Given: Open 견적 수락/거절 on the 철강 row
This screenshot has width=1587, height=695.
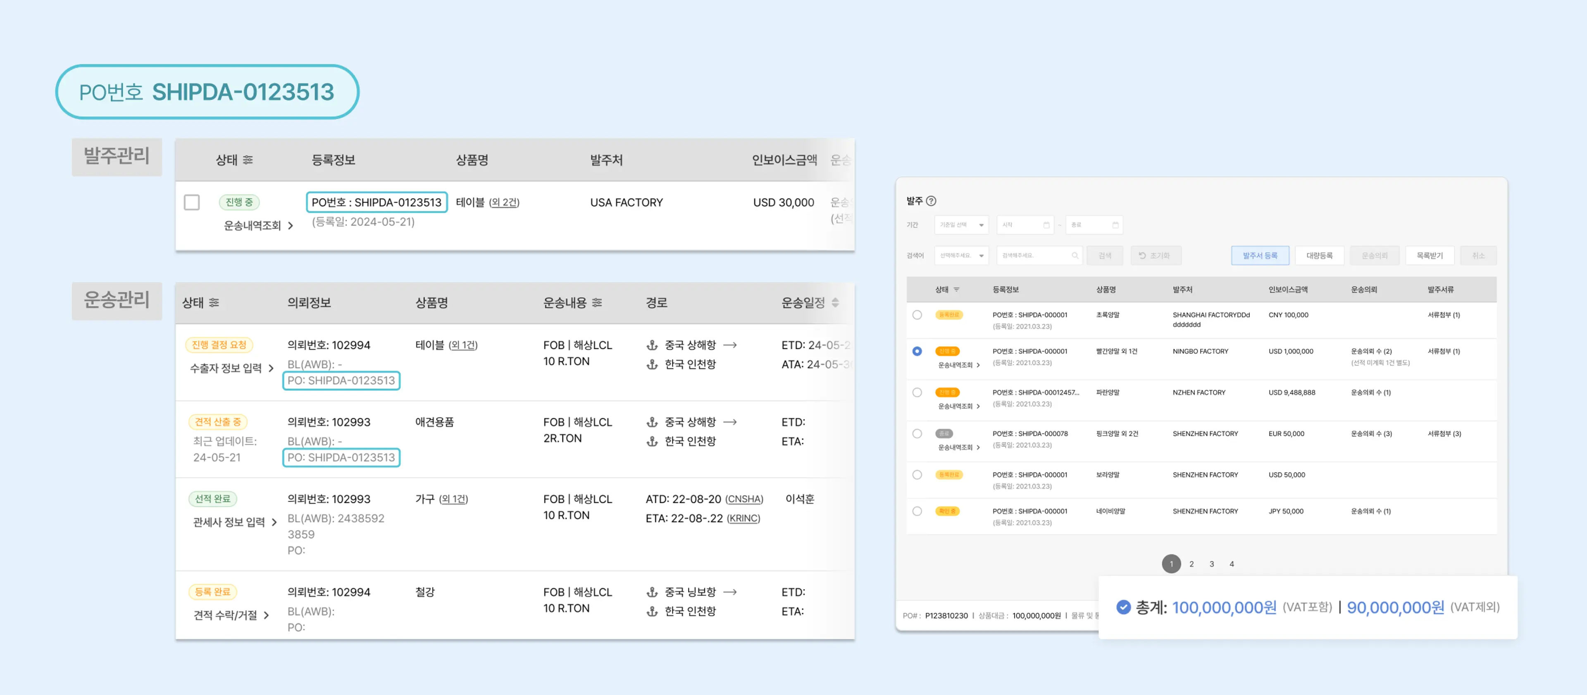Looking at the screenshot, I should (x=231, y=615).
